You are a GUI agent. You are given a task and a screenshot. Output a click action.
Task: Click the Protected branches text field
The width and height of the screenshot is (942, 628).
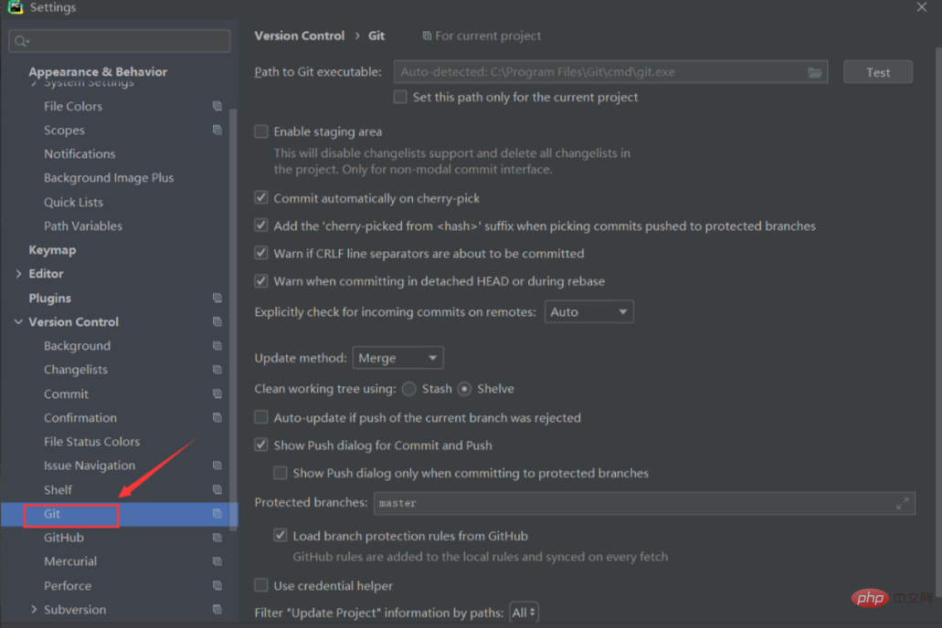[x=630, y=503]
